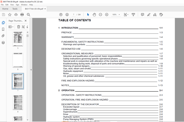The height and width of the screenshot is (122, 184).
Task: Select the page 5 thumbnail
Action: (x=18, y=39)
